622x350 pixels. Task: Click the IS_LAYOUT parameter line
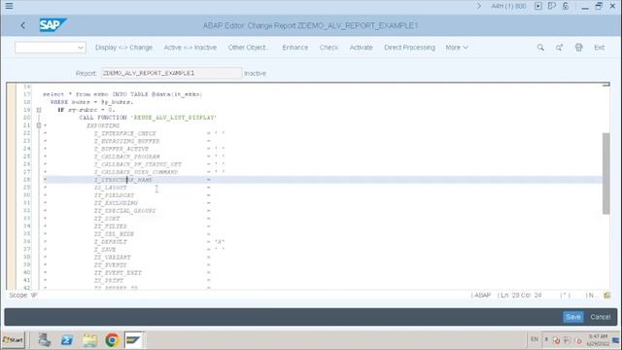[x=110, y=188]
